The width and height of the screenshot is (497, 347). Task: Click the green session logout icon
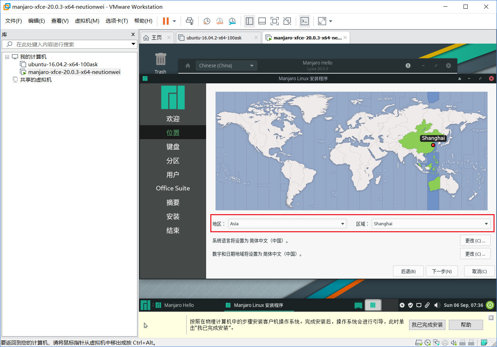click(x=490, y=305)
